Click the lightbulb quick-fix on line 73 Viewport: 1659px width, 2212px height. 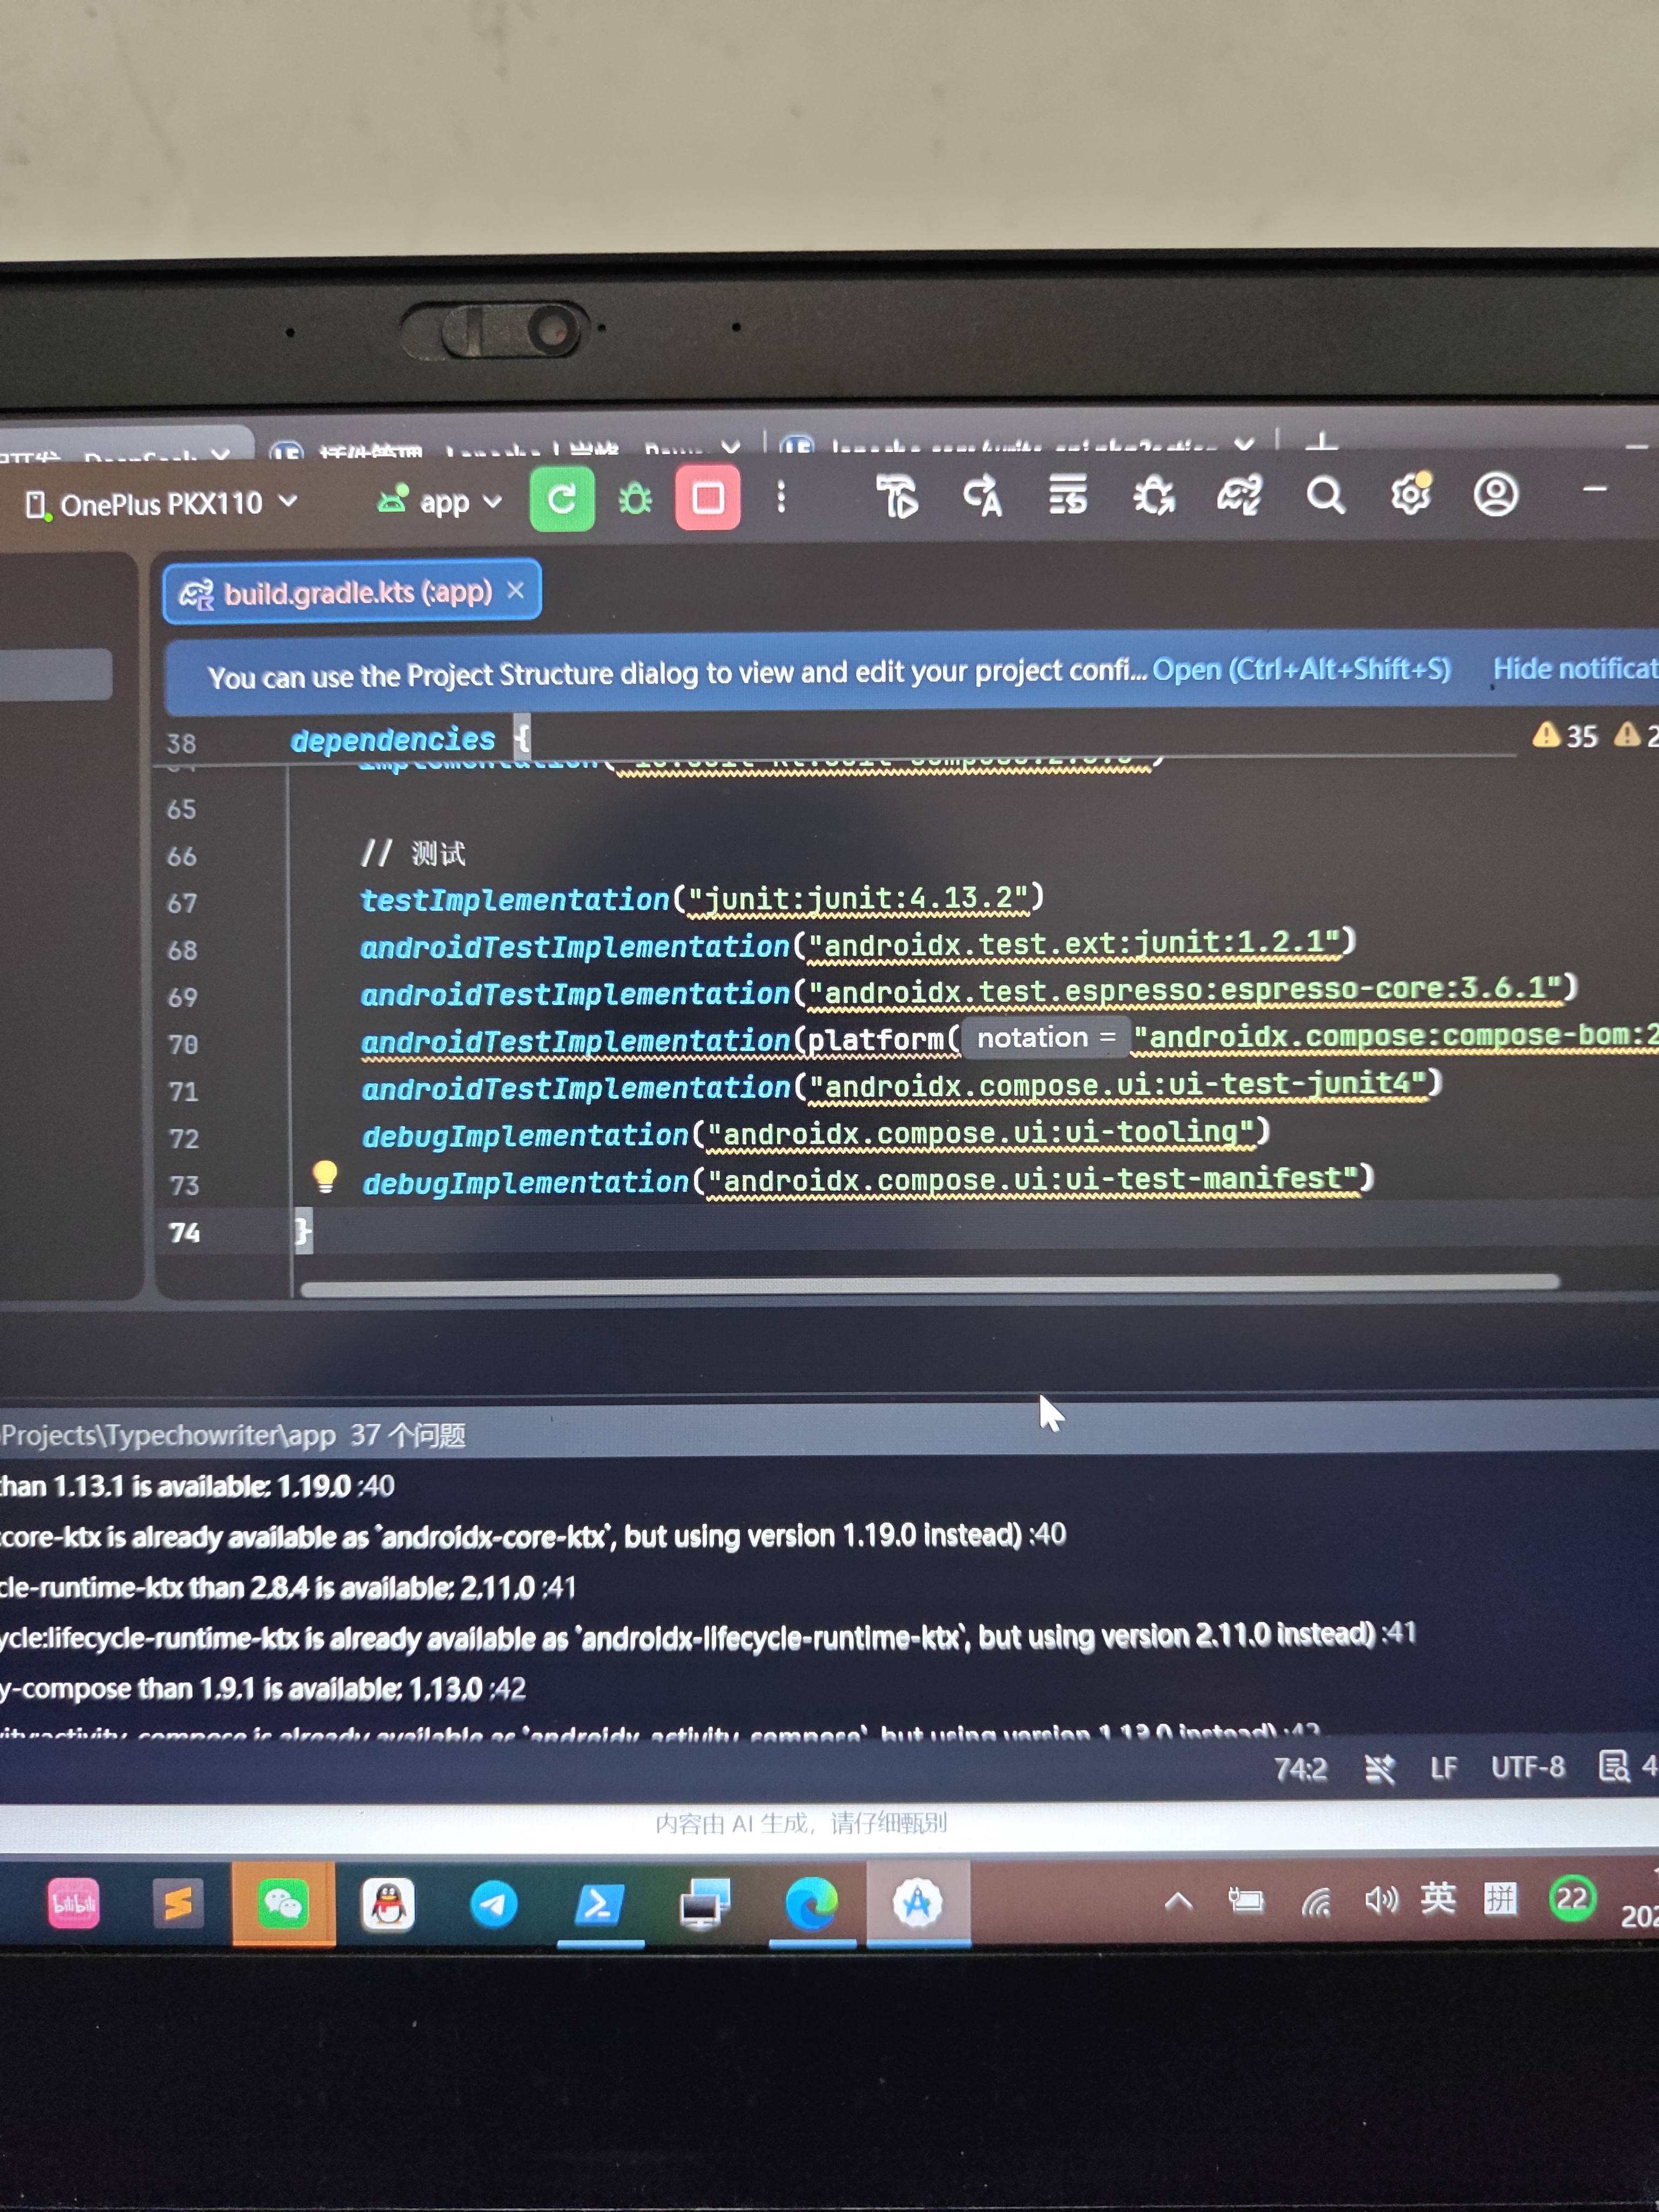(324, 1177)
